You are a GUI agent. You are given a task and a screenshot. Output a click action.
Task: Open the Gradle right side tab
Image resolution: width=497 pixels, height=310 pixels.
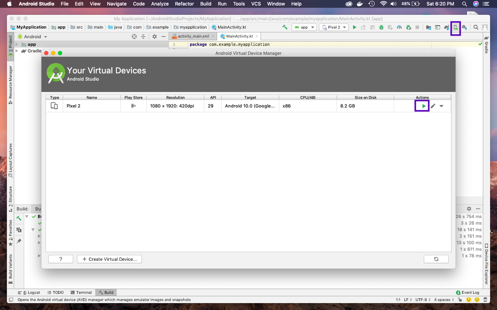pyautogui.click(x=486, y=44)
